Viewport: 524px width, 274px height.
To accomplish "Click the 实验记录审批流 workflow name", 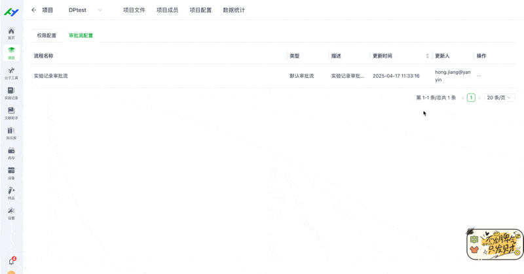I will coord(51,76).
